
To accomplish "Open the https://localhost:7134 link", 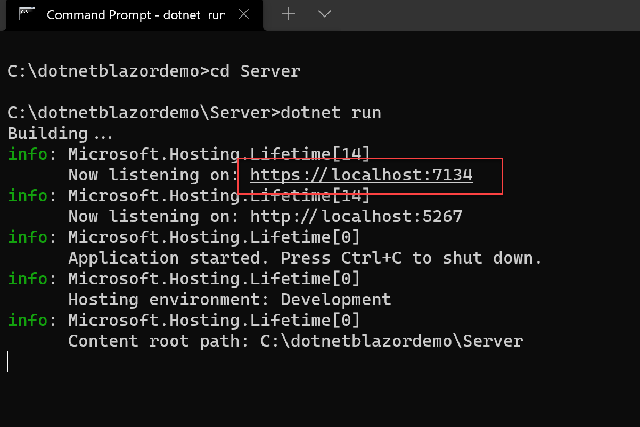I will pos(361,175).
